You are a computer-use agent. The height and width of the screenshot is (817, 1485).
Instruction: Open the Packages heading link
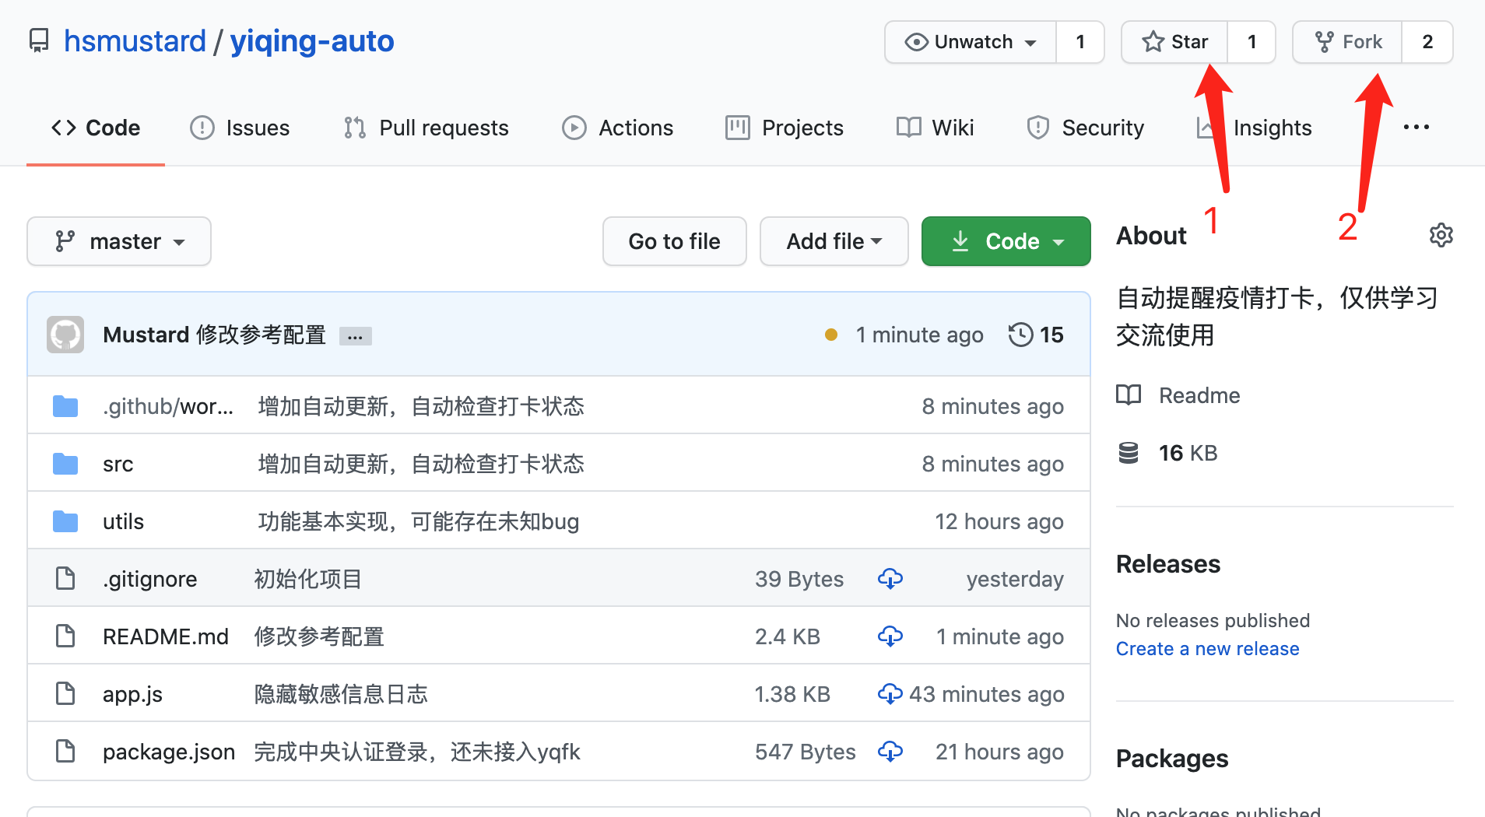pos(1172,759)
